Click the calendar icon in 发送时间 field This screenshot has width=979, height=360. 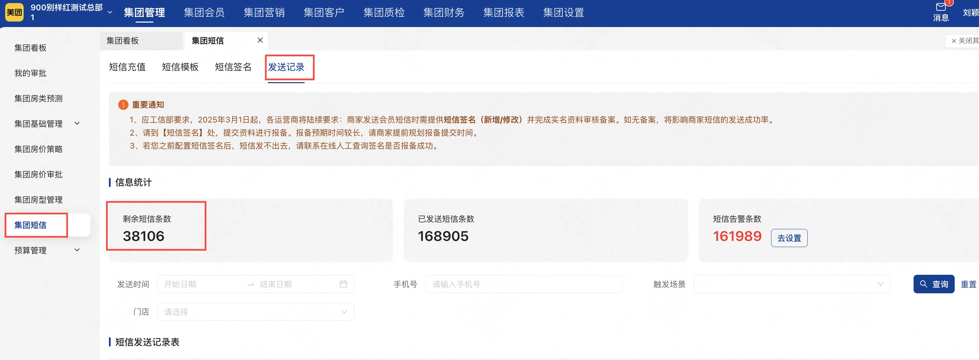tap(343, 284)
